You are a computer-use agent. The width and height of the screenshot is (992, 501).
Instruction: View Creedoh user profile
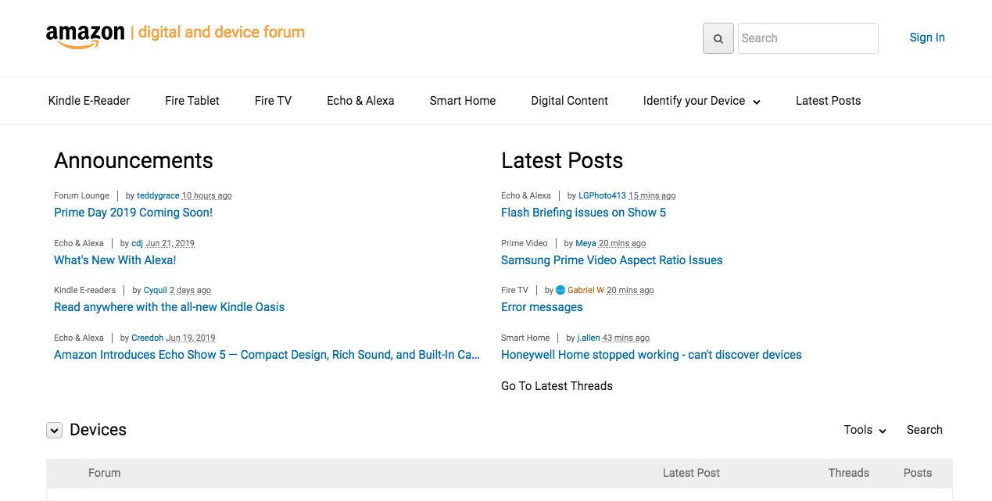147,338
